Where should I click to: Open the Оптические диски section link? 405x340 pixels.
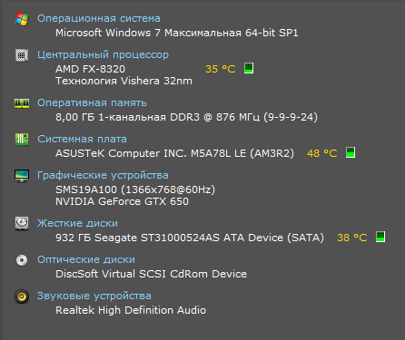[86, 259]
